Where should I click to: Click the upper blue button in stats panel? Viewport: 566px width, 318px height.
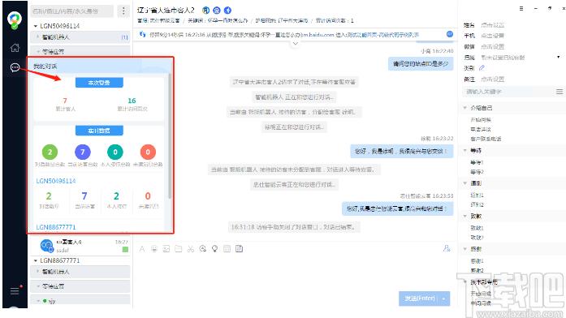(x=99, y=83)
